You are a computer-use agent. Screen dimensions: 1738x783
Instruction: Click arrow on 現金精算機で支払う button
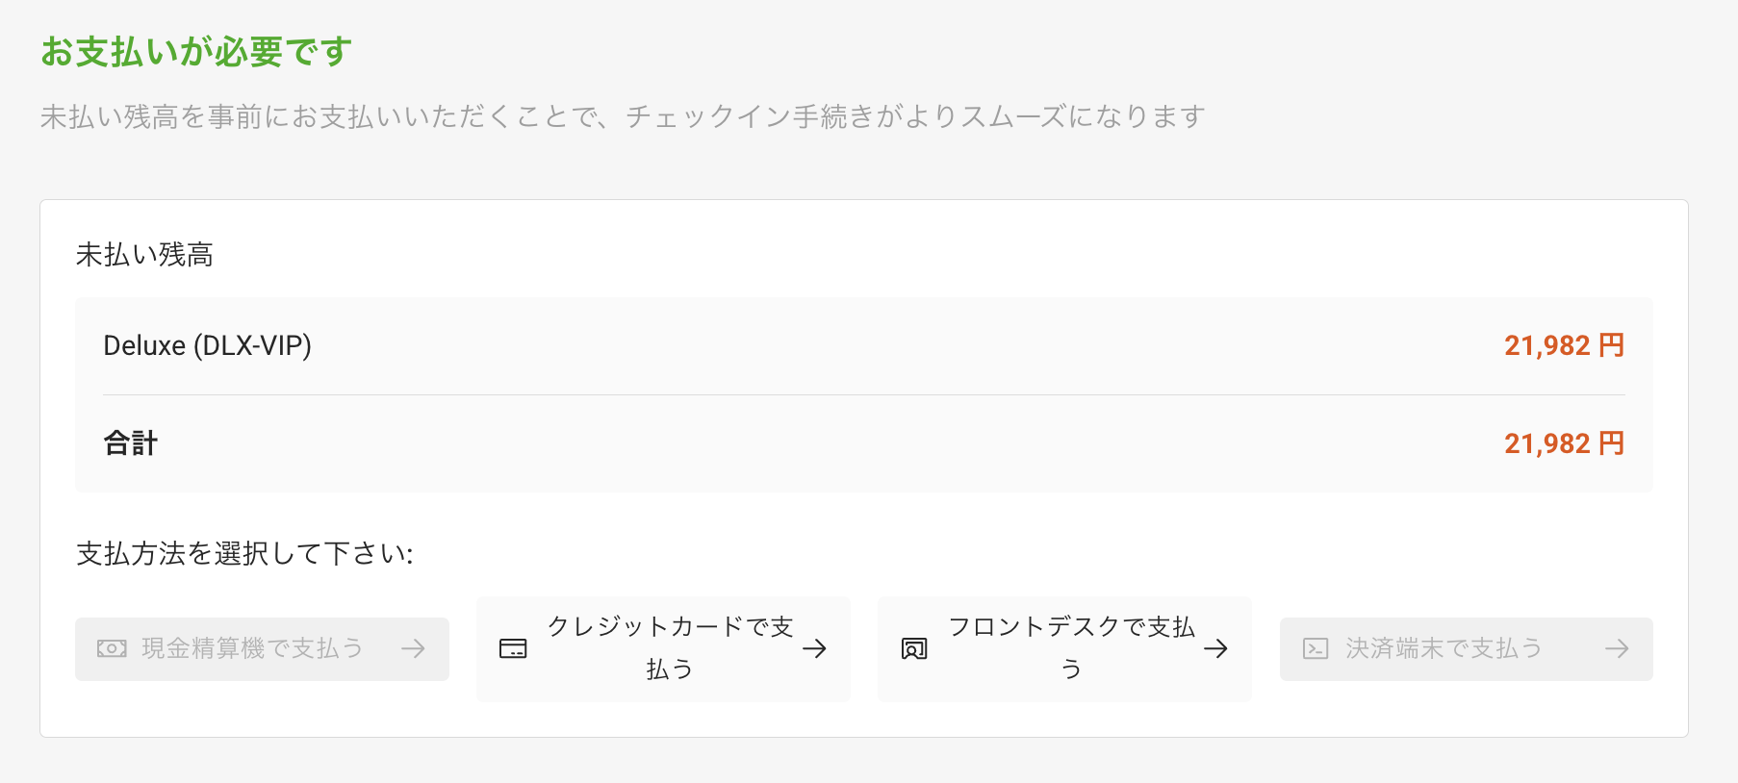coord(414,649)
